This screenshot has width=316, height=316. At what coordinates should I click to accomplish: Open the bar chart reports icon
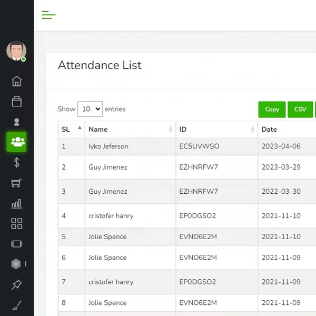pos(17,203)
